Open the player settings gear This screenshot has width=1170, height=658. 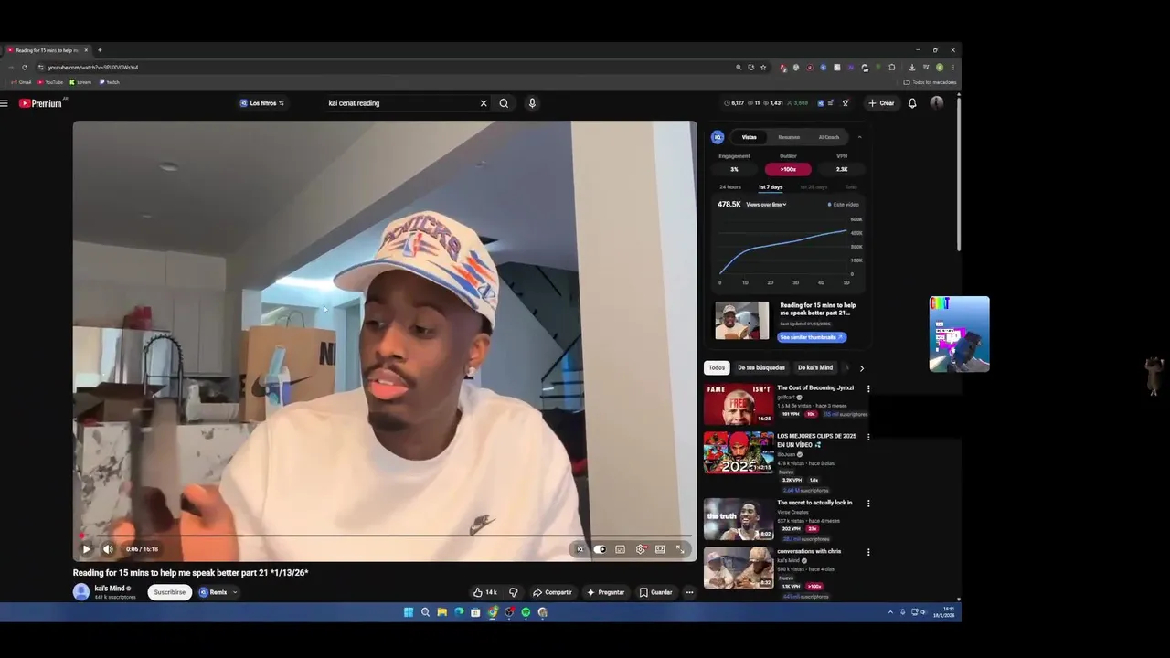641,549
